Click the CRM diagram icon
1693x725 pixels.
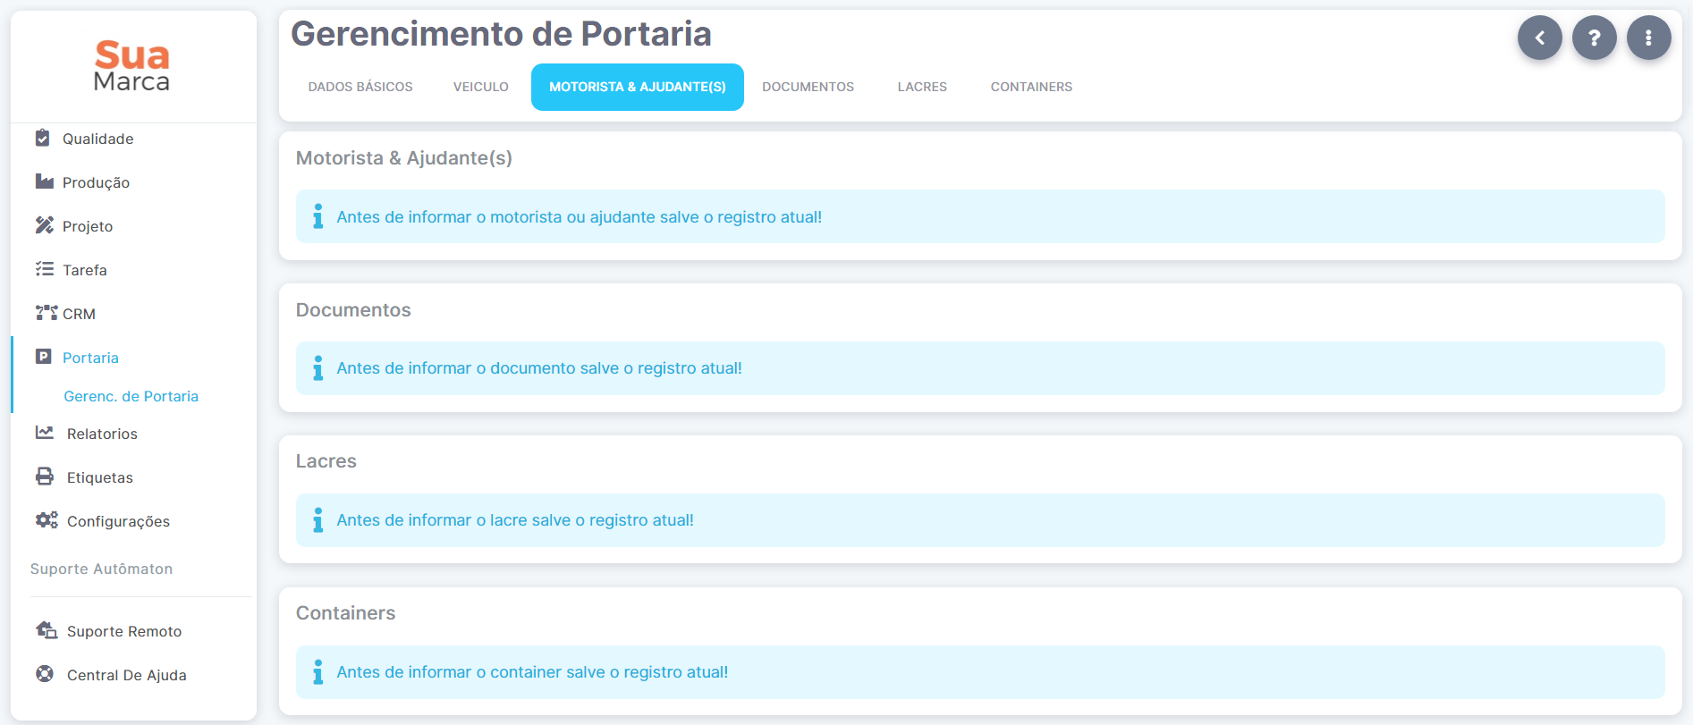click(47, 313)
